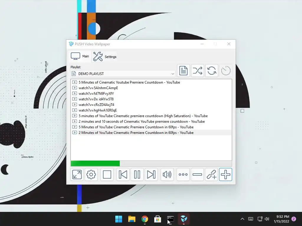Viewport: 302px width, 226px height.
Task: Open the new playlist document icon
Action: 183,71
